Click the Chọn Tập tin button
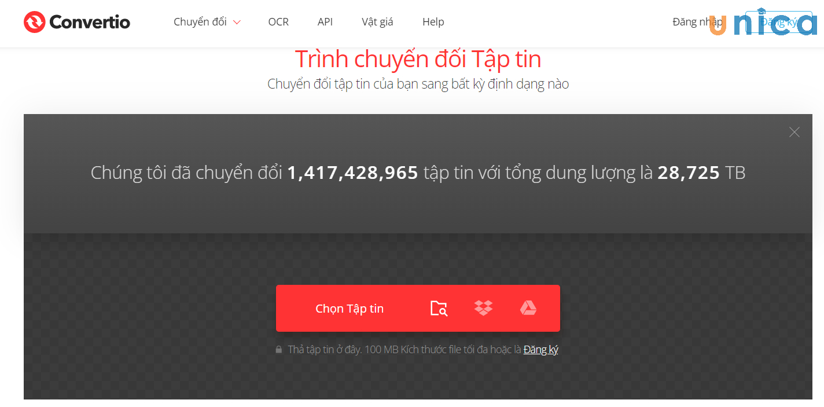This screenshot has width=824, height=407. 350,308
